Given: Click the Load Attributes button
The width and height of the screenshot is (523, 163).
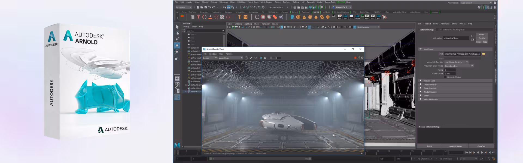Looking at the screenshot, I should pyautogui.click(x=455, y=146).
